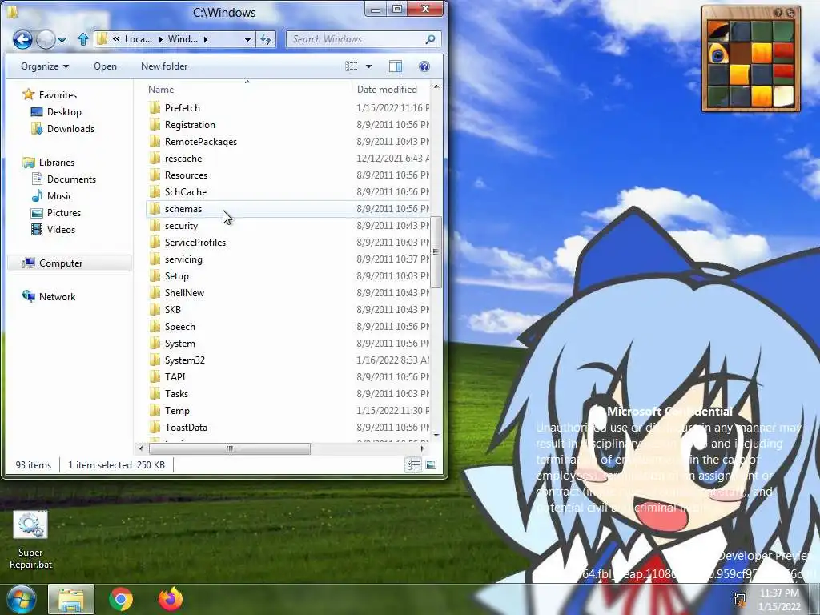Click the horizontal scrollbar thumb
820x615 pixels.
230,448
